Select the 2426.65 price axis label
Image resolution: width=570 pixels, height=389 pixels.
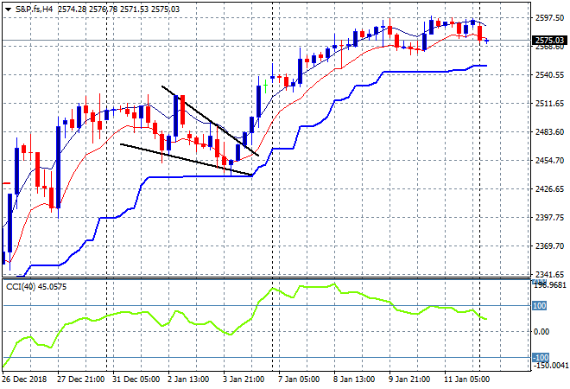[549, 189]
